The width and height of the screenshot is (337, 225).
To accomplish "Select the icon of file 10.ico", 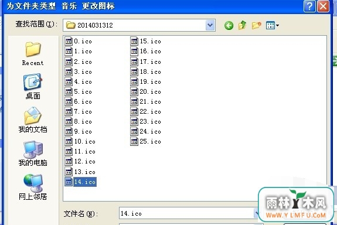I will (x=69, y=141).
